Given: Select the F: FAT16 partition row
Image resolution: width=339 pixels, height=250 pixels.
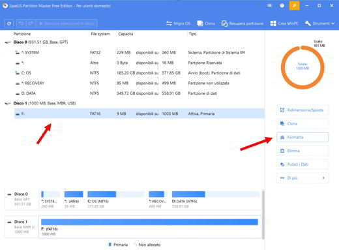Looking at the screenshot, I should (x=139, y=114).
